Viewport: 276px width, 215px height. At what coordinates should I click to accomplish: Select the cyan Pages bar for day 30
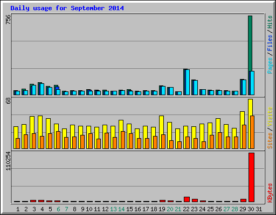click(252, 83)
